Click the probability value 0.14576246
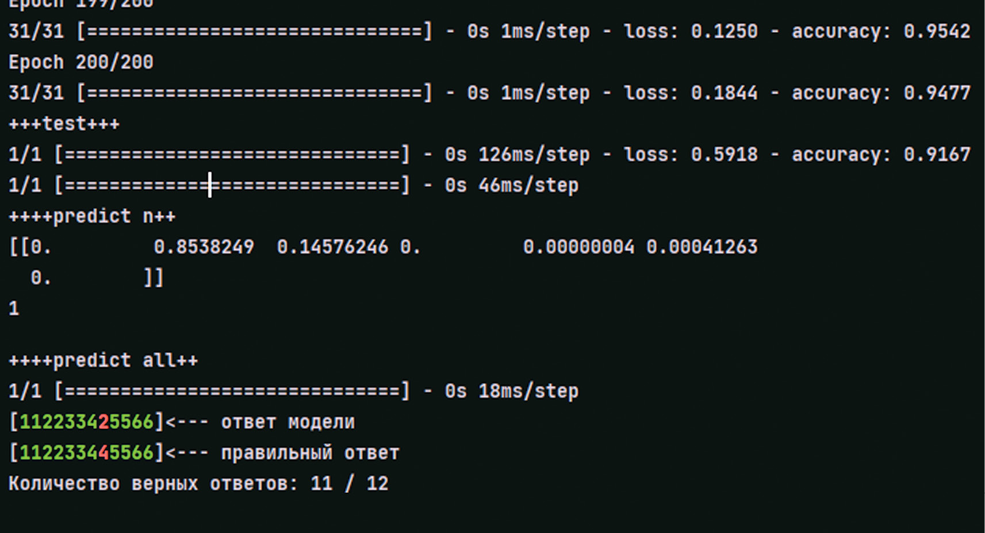The width and height of the screenshot is (985, 533). coord(332,247)
